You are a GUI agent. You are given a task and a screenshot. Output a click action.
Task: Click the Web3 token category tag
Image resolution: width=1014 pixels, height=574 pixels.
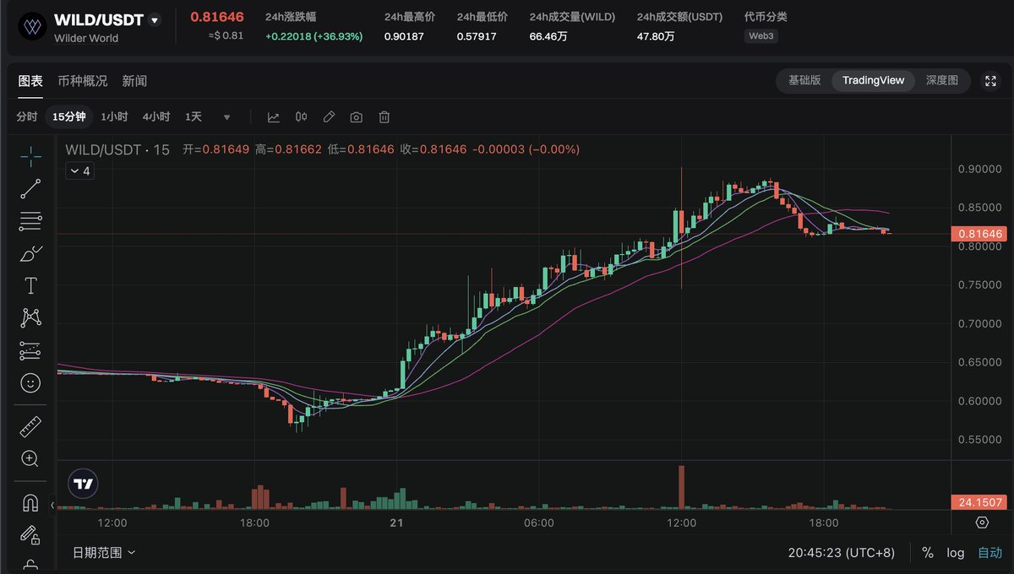(761, 36)
